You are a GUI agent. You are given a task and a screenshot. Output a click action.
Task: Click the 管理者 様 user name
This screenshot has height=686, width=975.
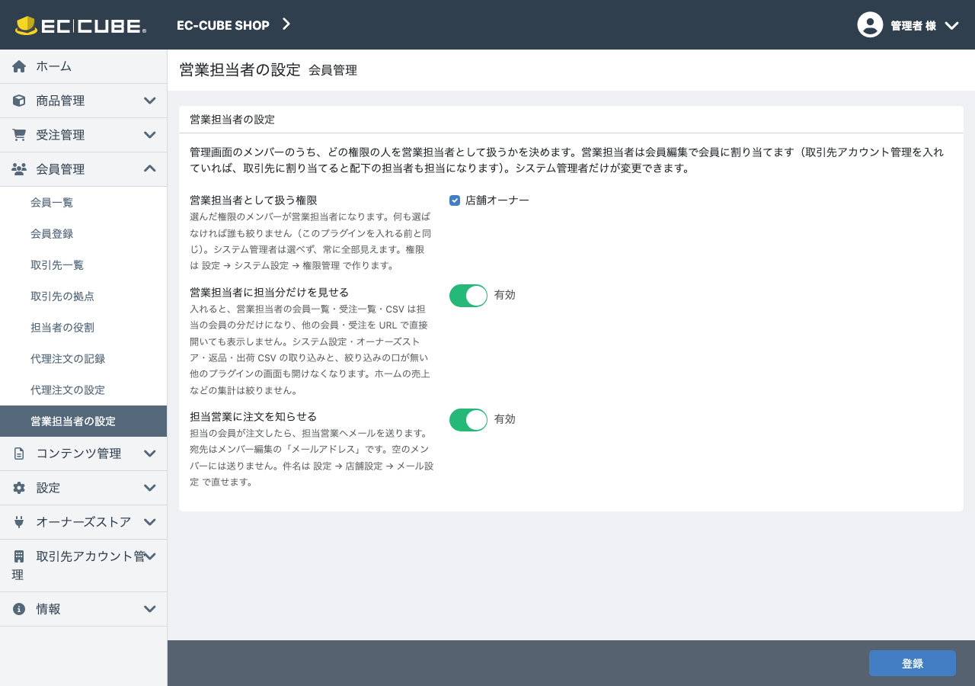point(913,26)
